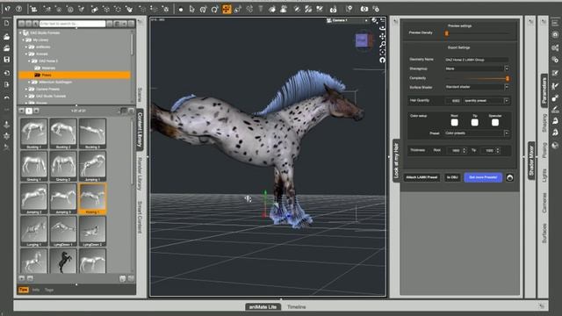Click the Complexity slider handle
The image size is (562, 316).
[508, 78]
